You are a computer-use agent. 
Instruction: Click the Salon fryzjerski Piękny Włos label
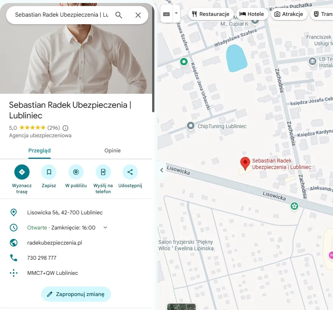(186, 245)
